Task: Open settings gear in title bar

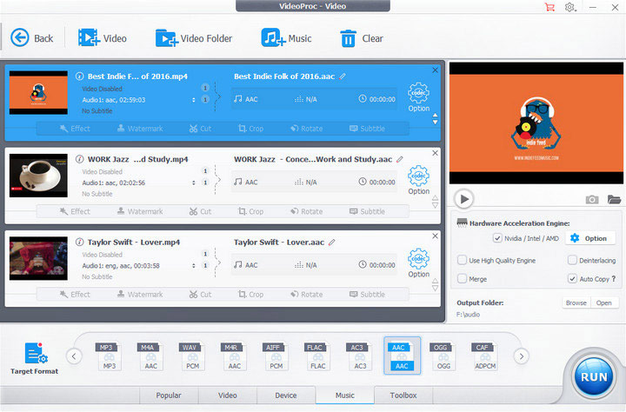Action: point(569,7)
